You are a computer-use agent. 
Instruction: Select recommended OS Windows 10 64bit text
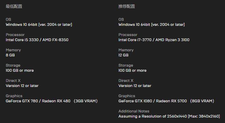pyautogui.click(x=151, y=24)
